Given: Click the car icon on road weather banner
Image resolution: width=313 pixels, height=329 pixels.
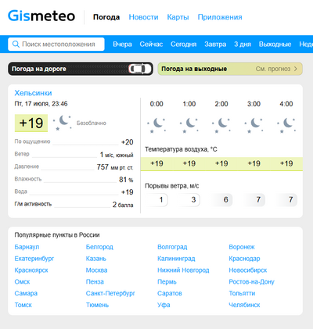Looking at the screenshot, I should point(139,69).
